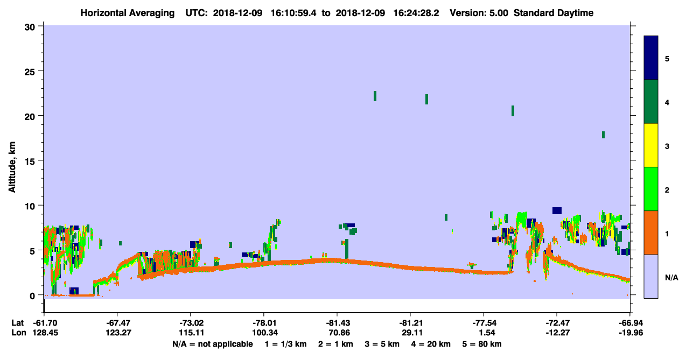Click the colorbar label 'N/A'
Image resolution: width=700 pixels, height=359 pixels.
tap(671, 277)
